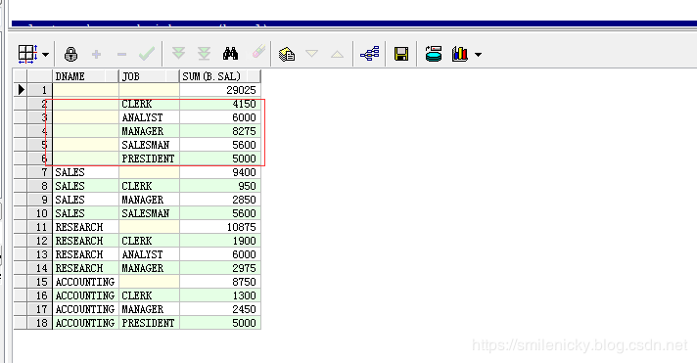Toggle the grid layout view icon

[27, 54]
